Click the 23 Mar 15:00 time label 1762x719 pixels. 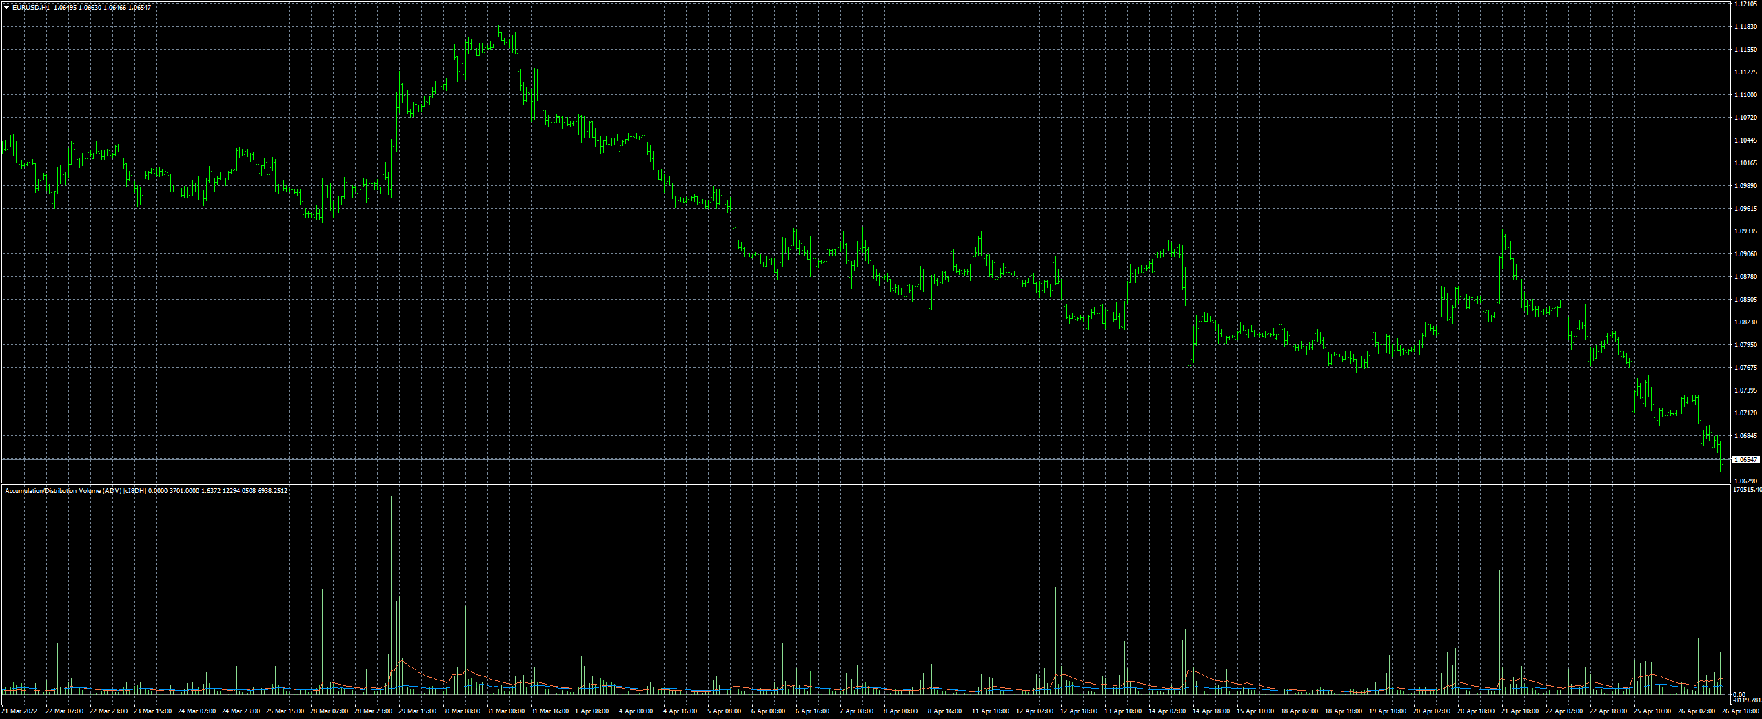tap(152, 711)
